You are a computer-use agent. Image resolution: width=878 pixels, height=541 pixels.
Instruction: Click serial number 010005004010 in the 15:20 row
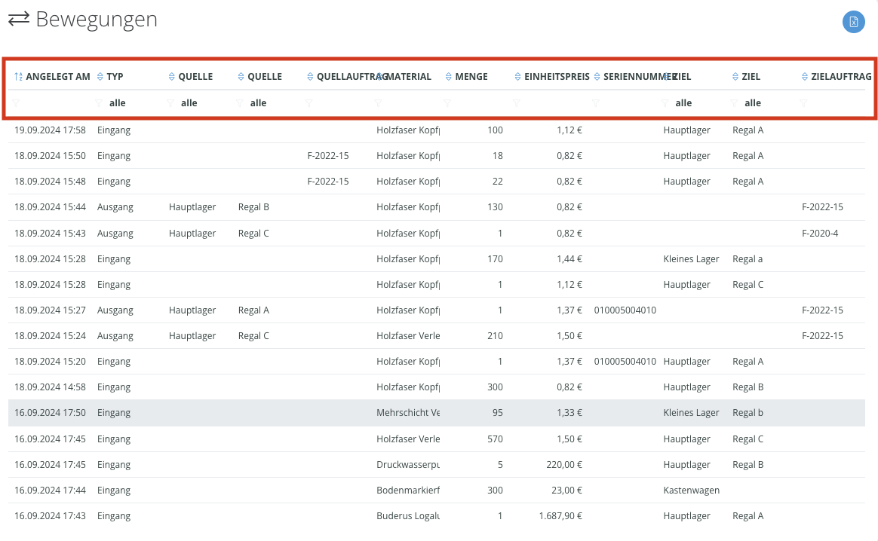tap(625, 362)
